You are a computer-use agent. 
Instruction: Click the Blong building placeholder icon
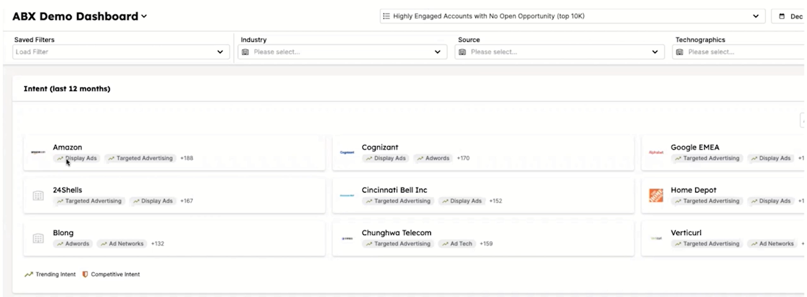[38, 238]
